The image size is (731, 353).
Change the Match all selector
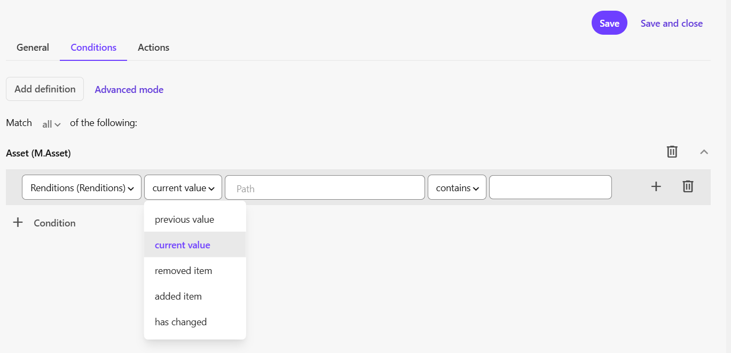tap(51, 124)
